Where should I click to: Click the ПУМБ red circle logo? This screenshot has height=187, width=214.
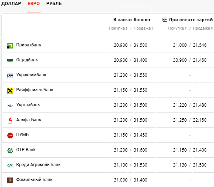point(10,136)
